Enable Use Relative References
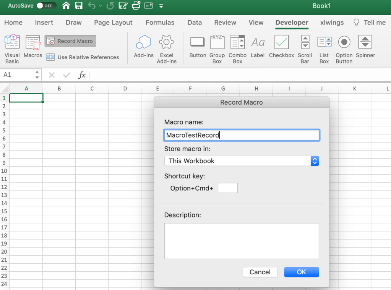391x290 pixels. (x=83, y=57)
